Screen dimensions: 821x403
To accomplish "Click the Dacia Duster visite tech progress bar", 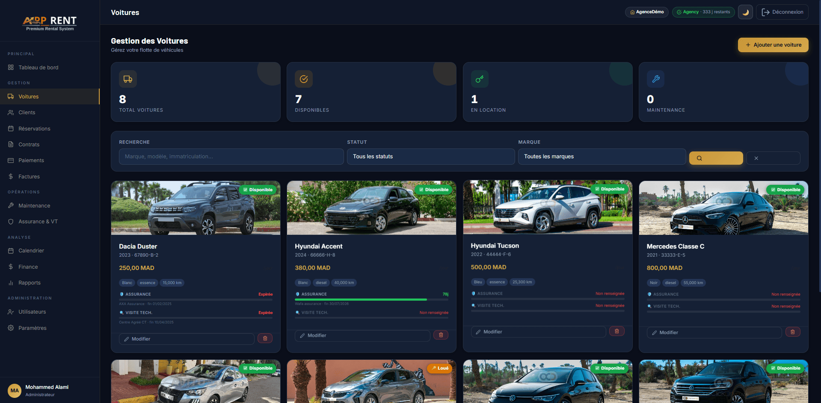I will tap(196, 318).
